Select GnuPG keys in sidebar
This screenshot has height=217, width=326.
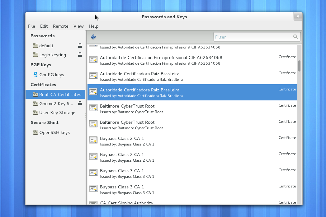pos(55,75)
